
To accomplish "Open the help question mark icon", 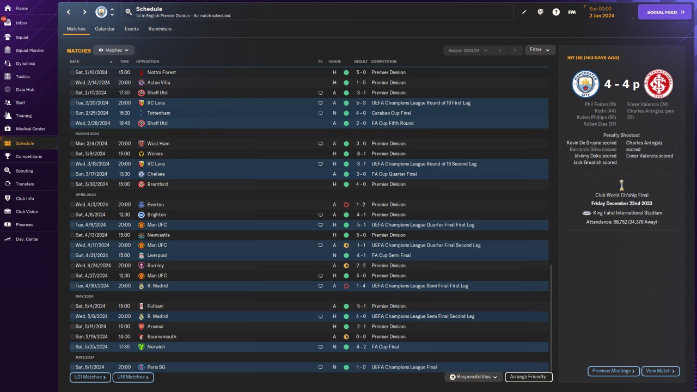I will 556,12.
